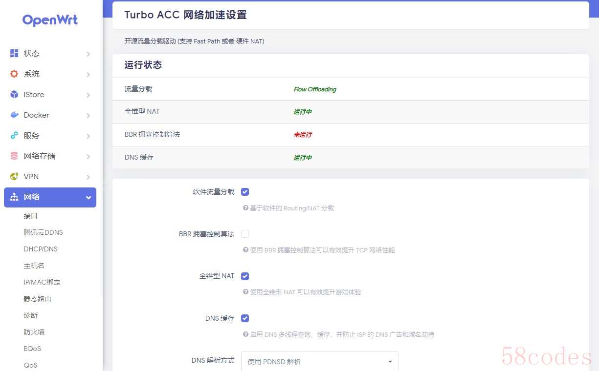
Task: Enable the BBR 拥塞控制算法 checkbox
Action: pos(245,234)
